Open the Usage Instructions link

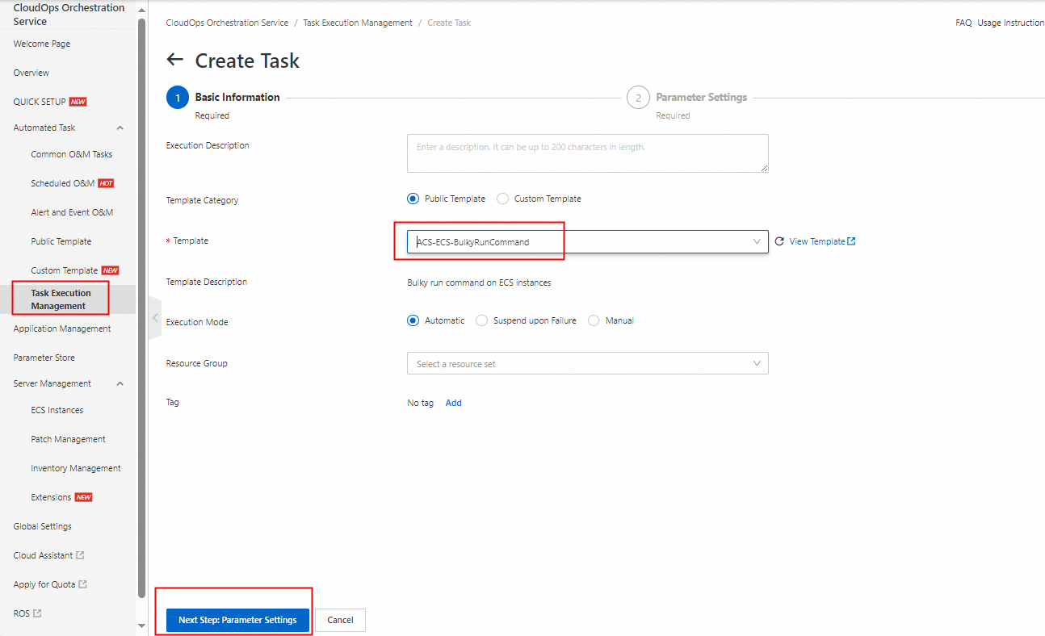[x=1011, y=23]
